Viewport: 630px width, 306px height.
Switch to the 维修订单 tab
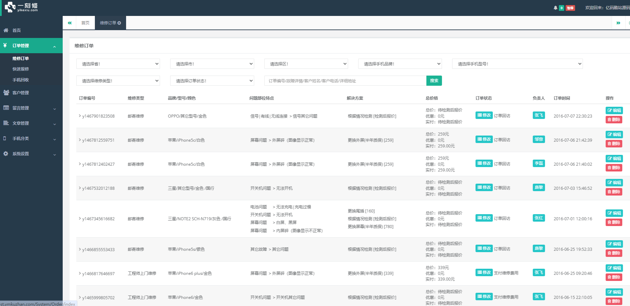click(108, 22)
